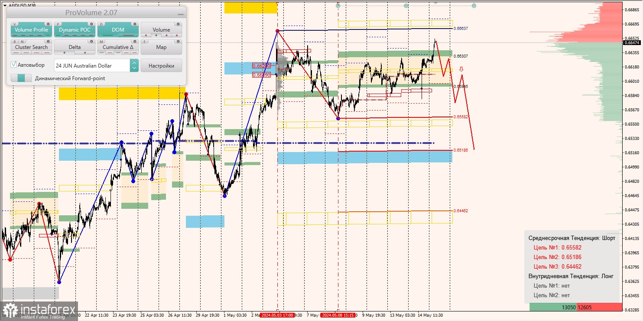The image size is (643, 321).
Task: Click the V hotkey tag on Volume Profile
Action: (15, 24)
